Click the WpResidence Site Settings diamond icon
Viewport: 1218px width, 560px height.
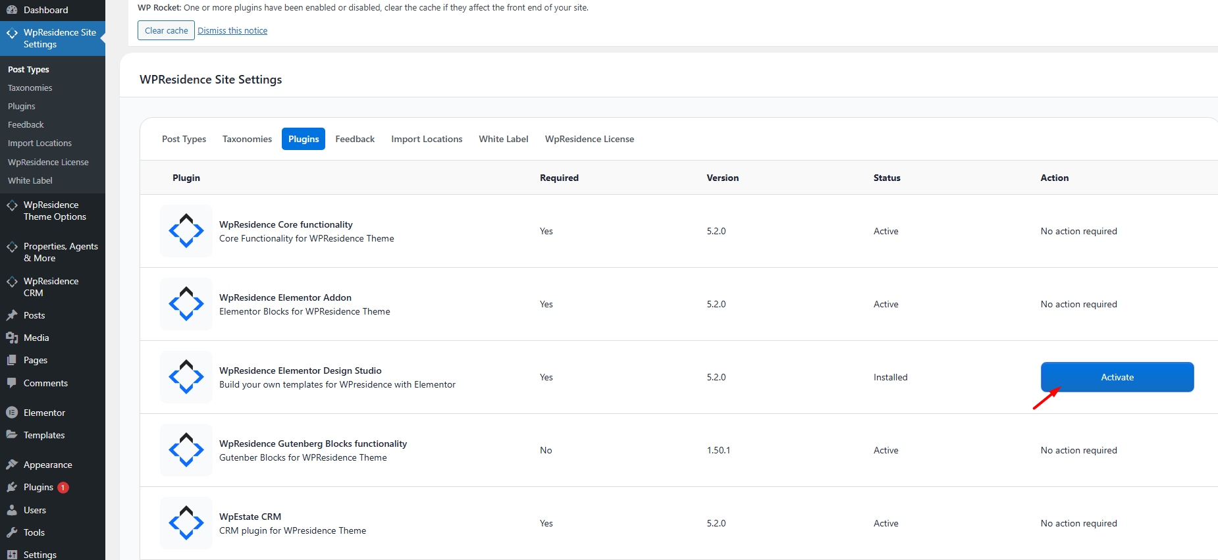[12, 33]
